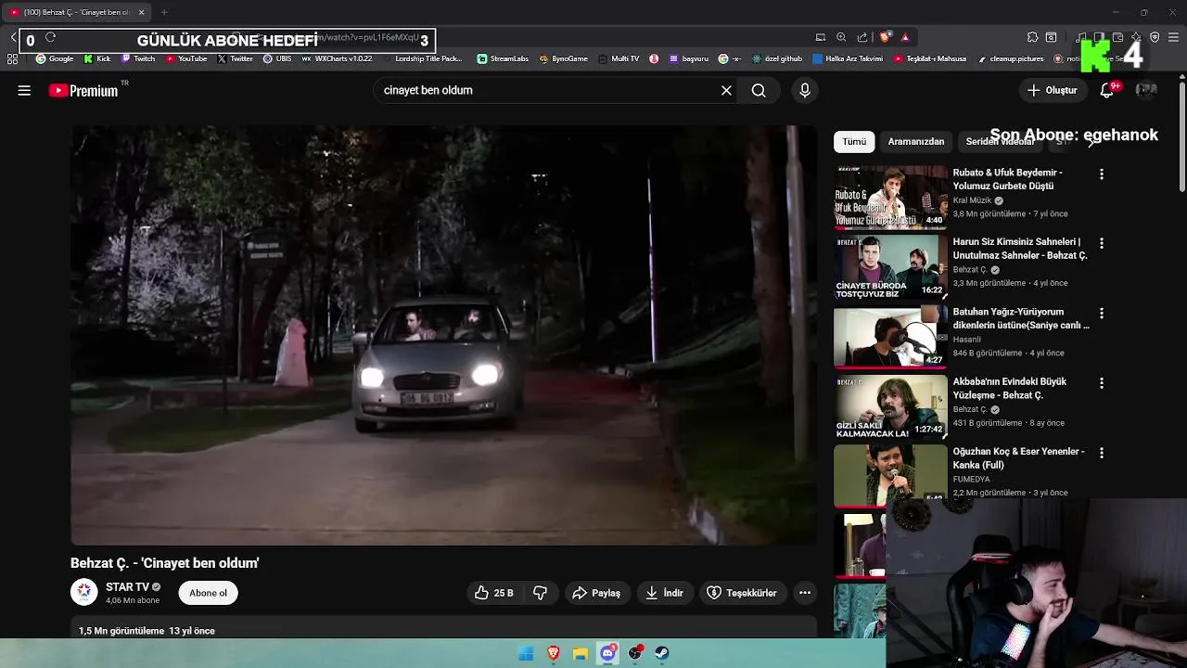This screenshot has height=668, width=1187.
Task: Open browser apps grid icon in bookmarks bar
Action: [12, 58]
